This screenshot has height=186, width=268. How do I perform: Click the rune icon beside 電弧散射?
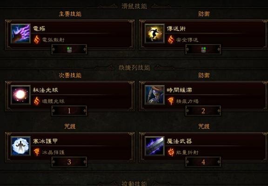click(x=37, y=40)
